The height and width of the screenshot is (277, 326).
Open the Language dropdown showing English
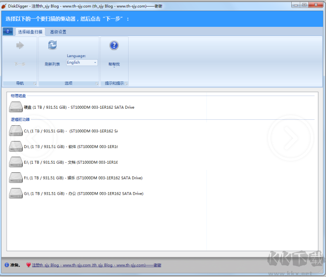click(x=82, y=63)
